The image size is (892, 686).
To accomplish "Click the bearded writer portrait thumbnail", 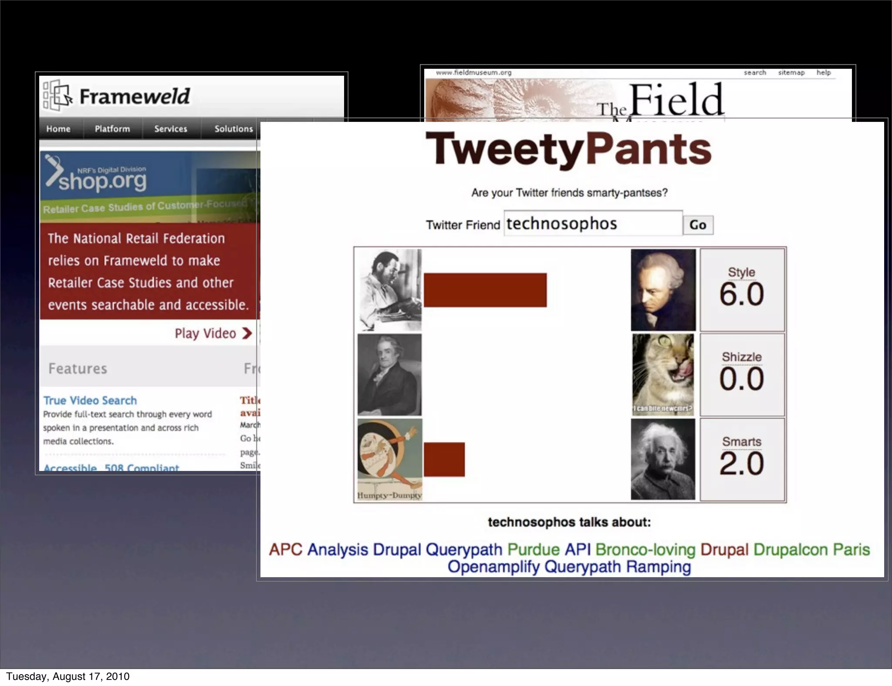I will (x=389, y=290).
